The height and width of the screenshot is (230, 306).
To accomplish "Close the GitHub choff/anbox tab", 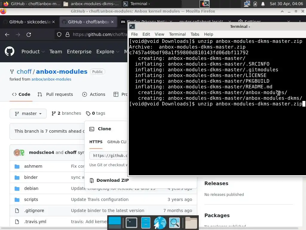I will coord(112,22).
